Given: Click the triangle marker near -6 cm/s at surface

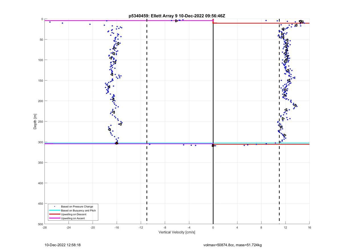Looking at the screenshot, I should coord(177,21).
